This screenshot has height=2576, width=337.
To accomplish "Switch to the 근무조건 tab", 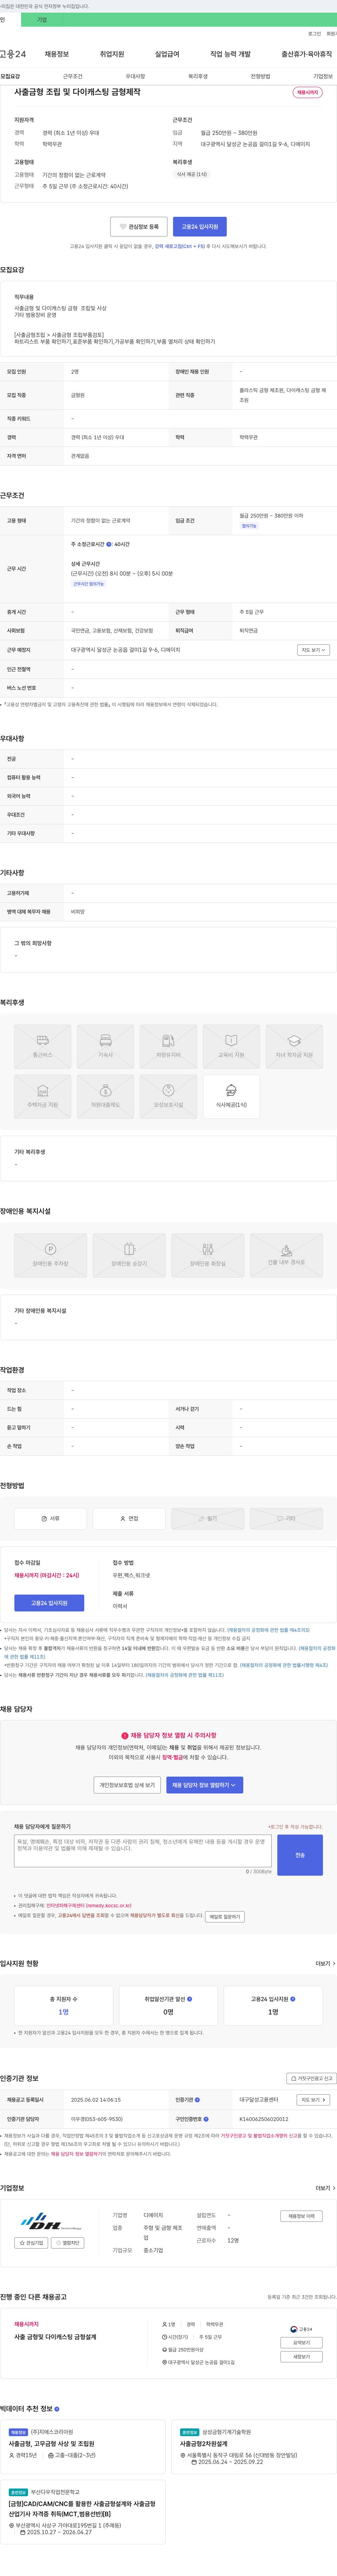I will tap(73, 76).
